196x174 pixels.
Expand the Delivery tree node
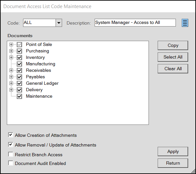pyautogui.click(x=11, y=90)
